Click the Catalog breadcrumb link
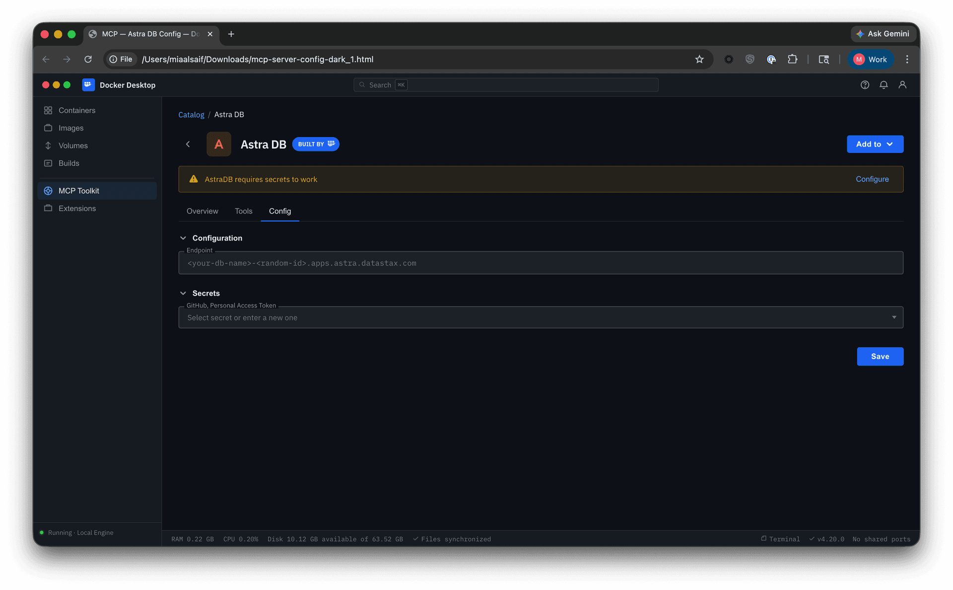The height and width of the screenshot is (590, 953). click(191, 115)
